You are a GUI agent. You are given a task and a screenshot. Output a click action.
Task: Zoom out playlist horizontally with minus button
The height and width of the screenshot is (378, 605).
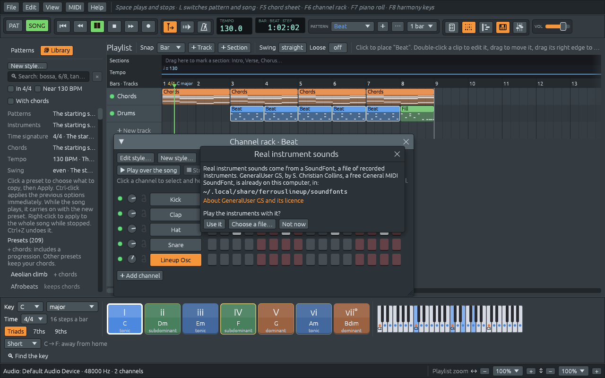[485, 371]
